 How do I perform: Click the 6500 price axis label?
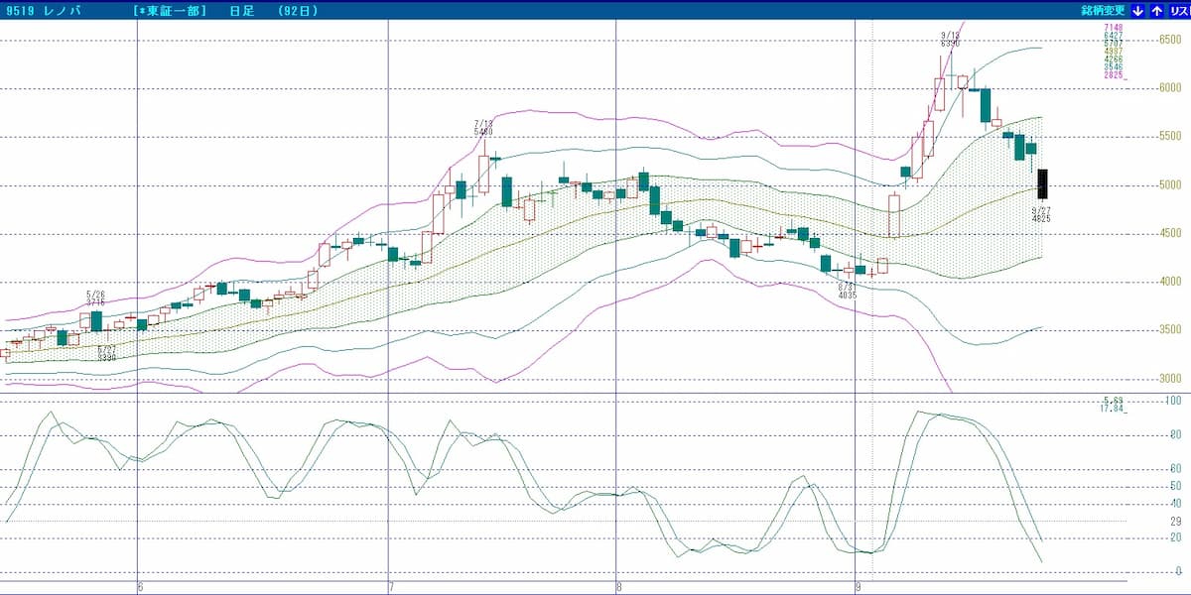[1171, 40]
